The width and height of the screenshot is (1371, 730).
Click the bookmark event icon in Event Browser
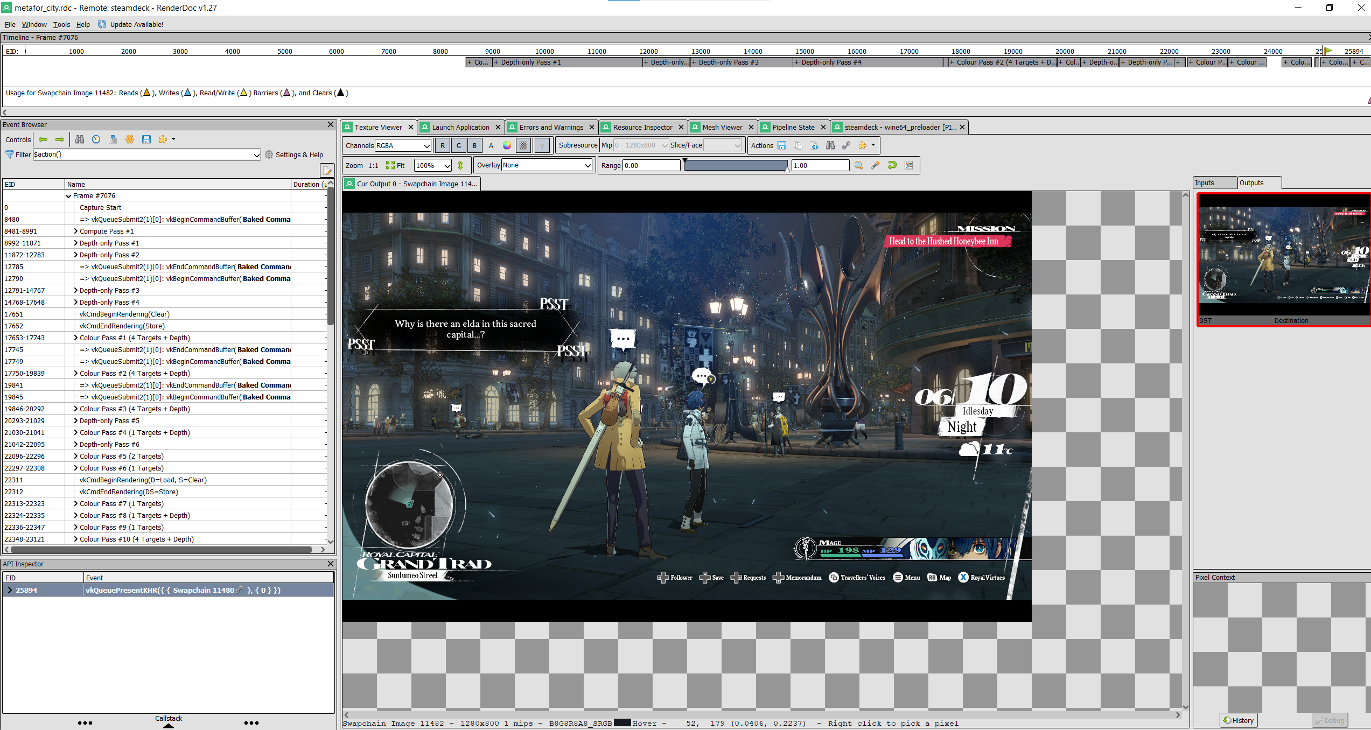113,139
